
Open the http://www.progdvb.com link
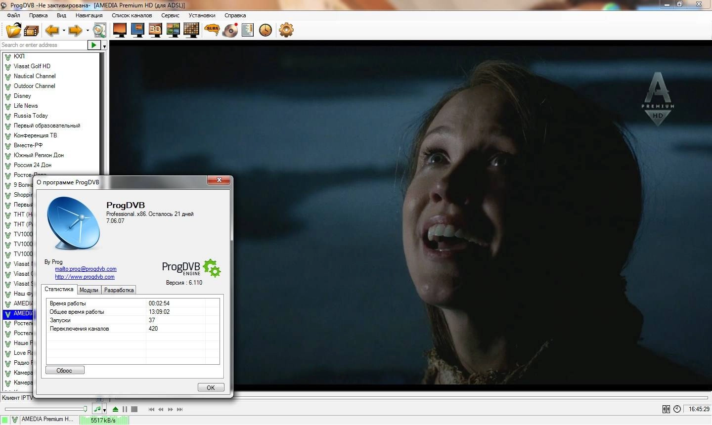(x=85, y=277)
